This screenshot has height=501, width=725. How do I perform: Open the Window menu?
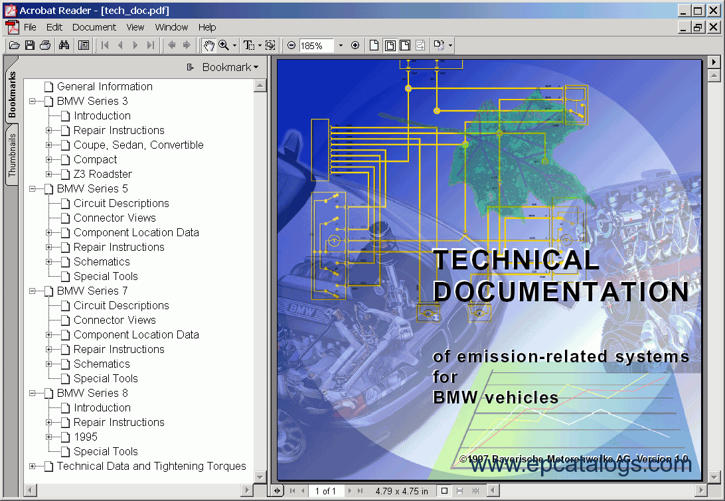171,27
